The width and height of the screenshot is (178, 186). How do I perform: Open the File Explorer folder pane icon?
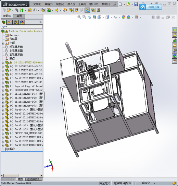(175, 45)
